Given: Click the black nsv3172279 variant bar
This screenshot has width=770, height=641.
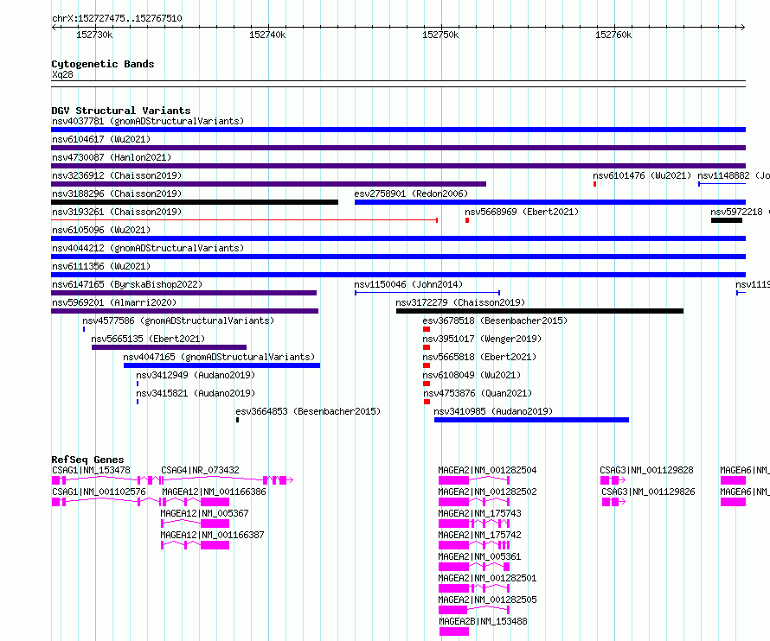Looking at the screenshot, I should [540, 311].
